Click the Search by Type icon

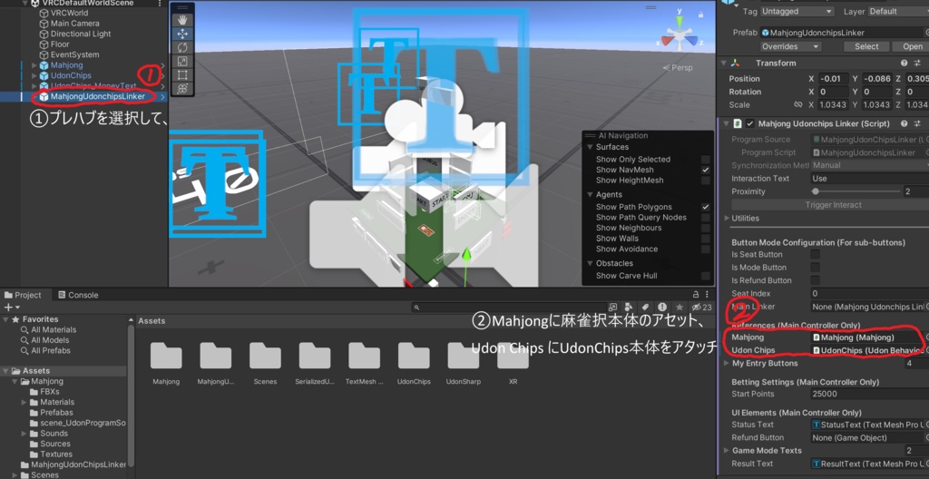click(x=630, y=307)
